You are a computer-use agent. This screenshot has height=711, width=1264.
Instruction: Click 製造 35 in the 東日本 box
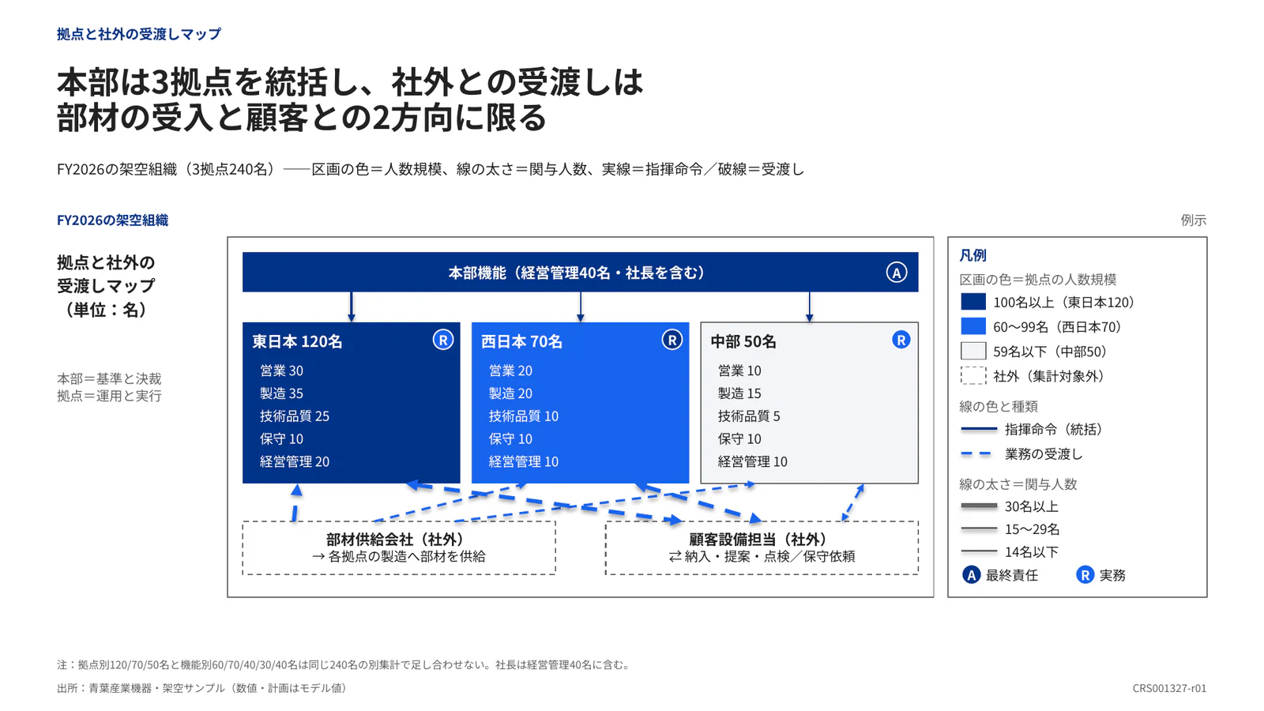click(x=281, y=393)
